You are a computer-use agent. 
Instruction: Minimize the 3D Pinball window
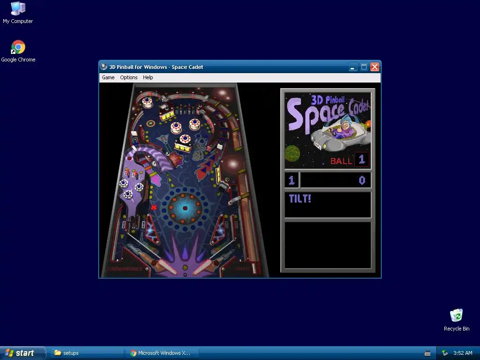[353, 67]
